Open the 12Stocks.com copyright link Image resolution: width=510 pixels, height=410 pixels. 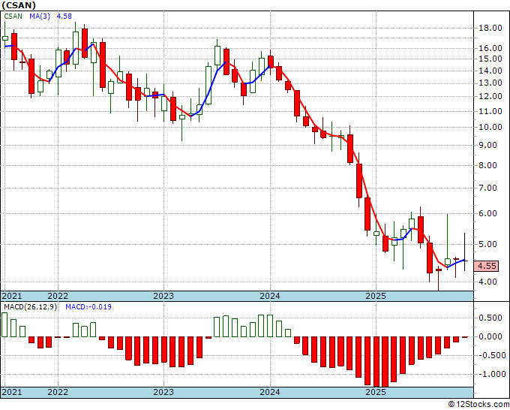tap(478, 405)
